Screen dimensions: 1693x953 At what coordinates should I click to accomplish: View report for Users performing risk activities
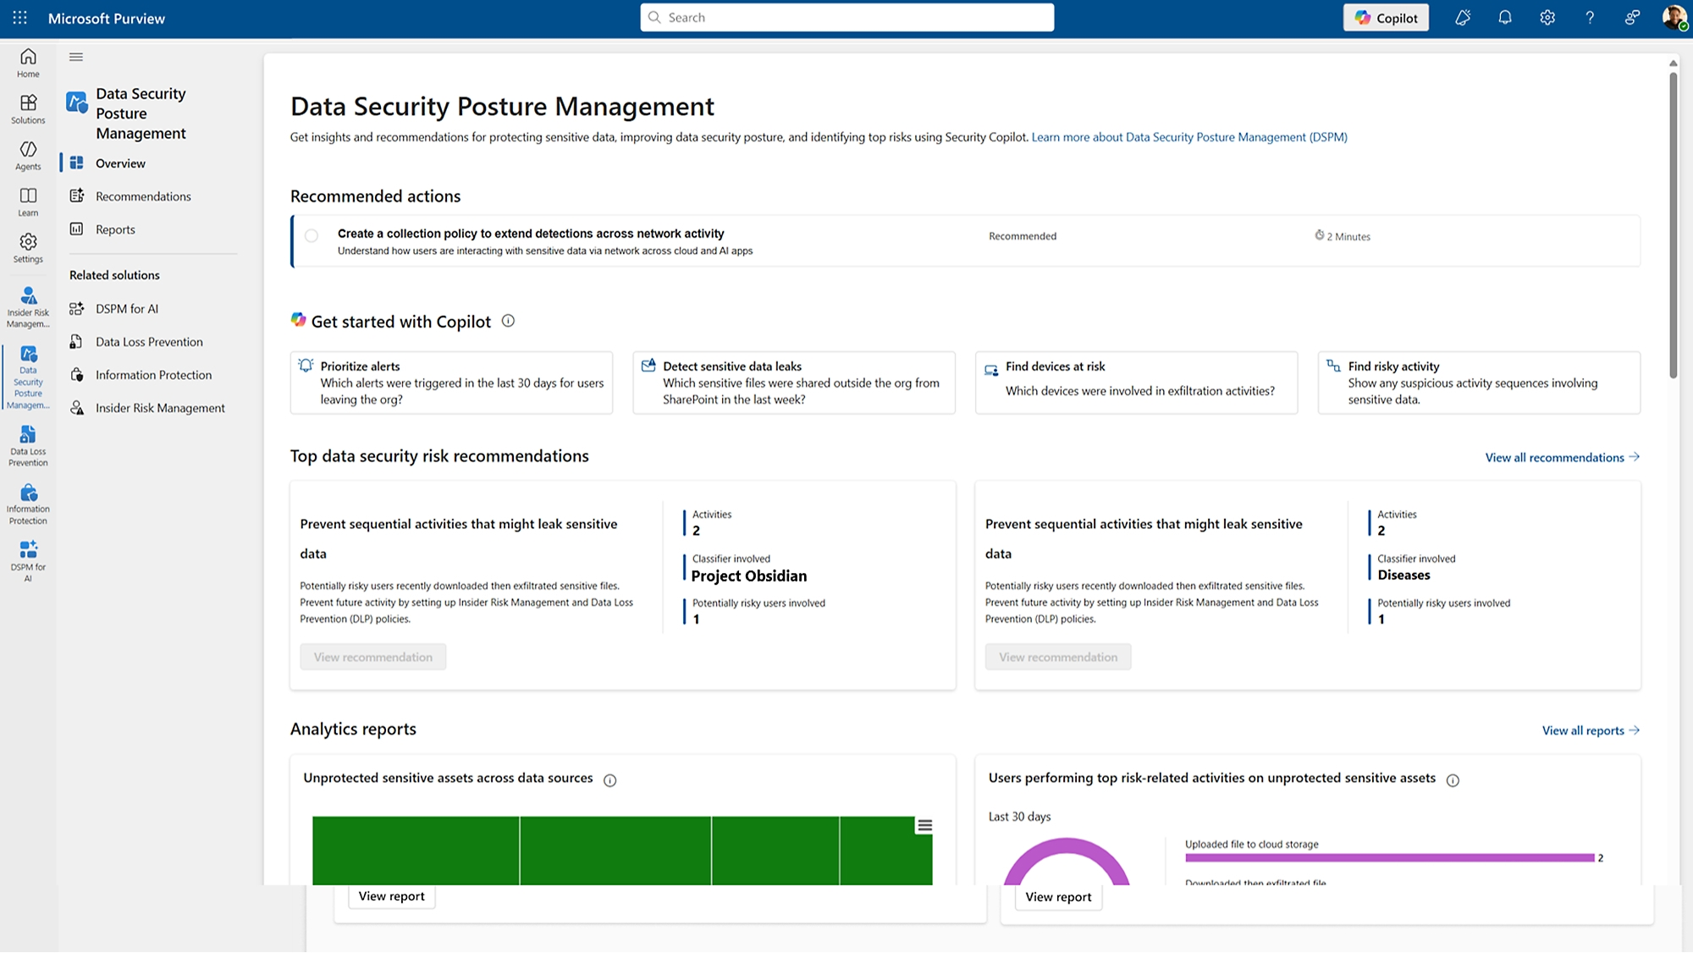click(x=1058, y=897)
